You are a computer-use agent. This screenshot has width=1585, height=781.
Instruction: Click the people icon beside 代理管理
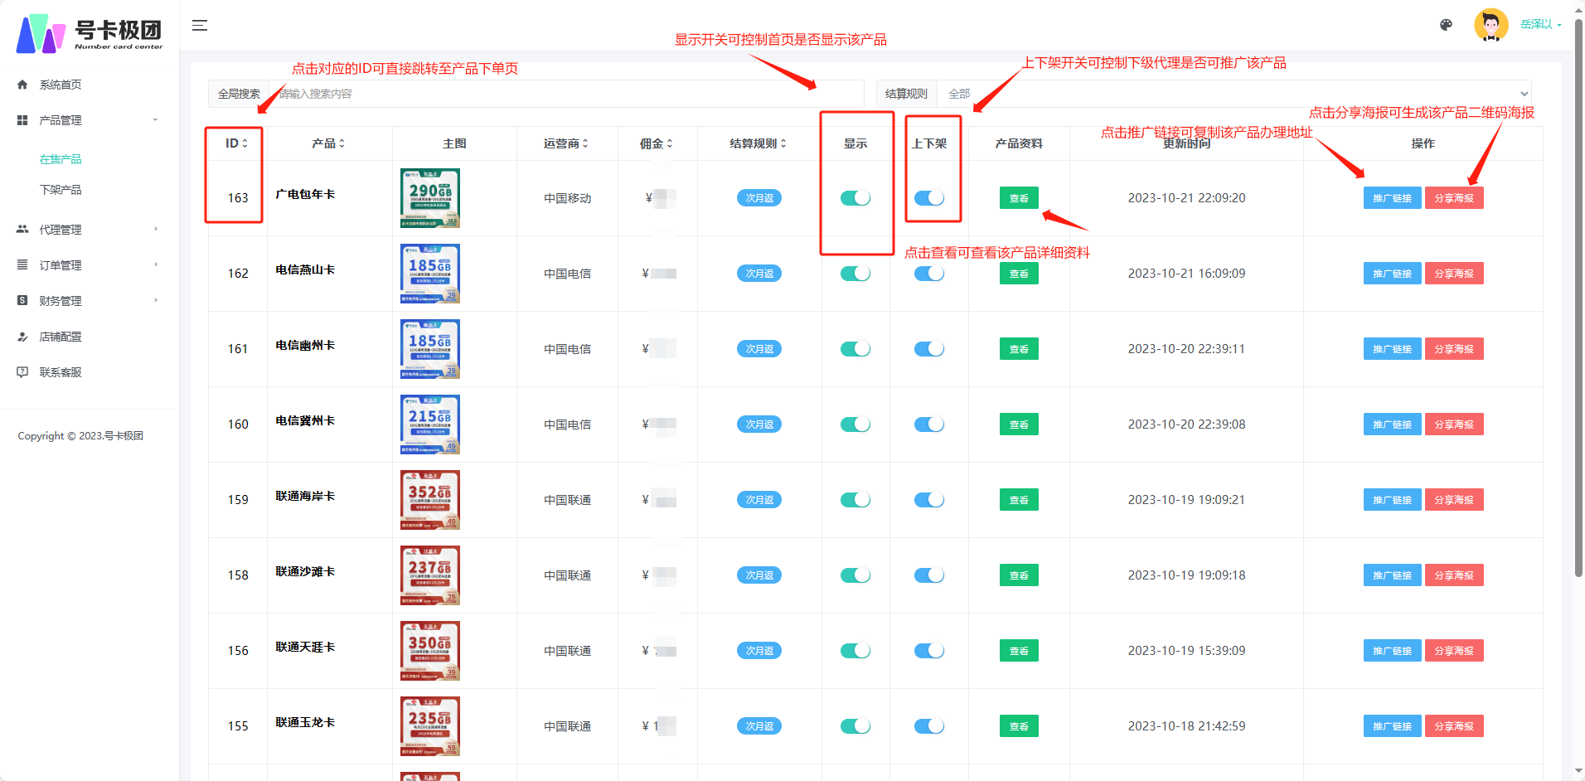22,230
